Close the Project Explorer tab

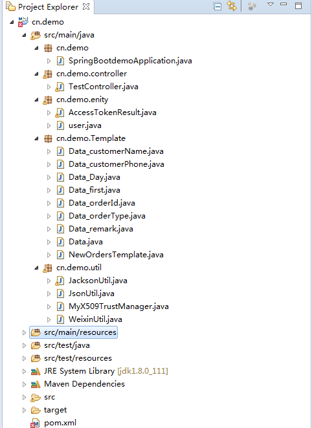tap(86, 6)
